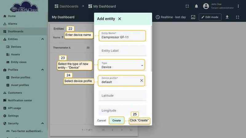This screenshot has width=246, height=138.
Task: Open the Realtime - last day time window
Action: tap(171, 17)
